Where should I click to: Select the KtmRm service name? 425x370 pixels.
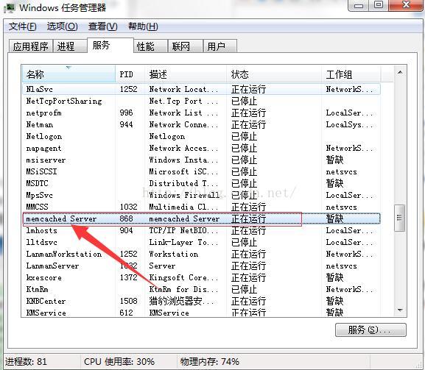[37, 289]
